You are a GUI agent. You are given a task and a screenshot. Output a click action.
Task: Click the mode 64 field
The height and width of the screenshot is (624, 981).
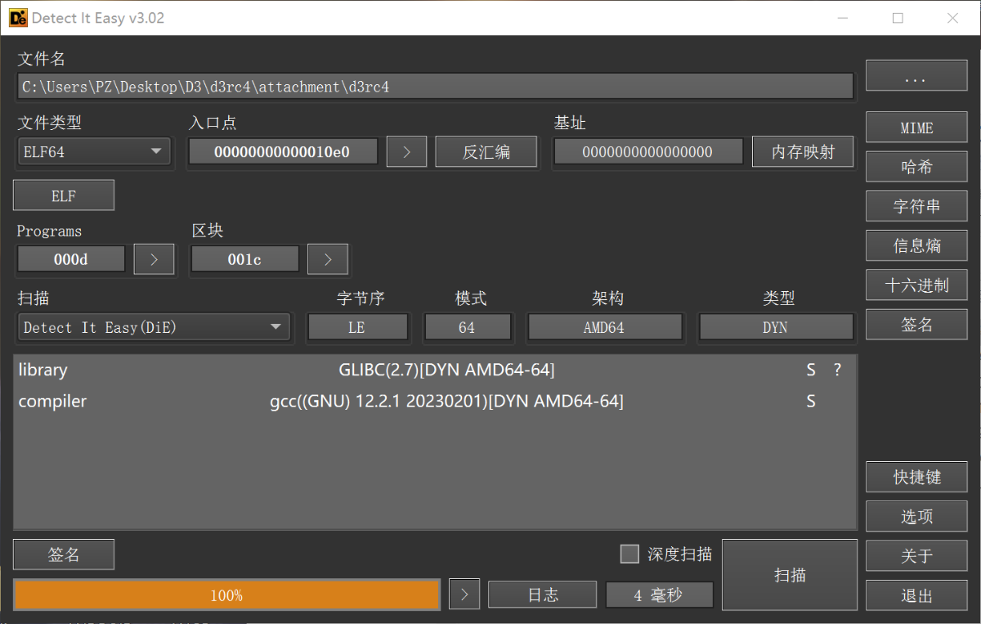467,327
